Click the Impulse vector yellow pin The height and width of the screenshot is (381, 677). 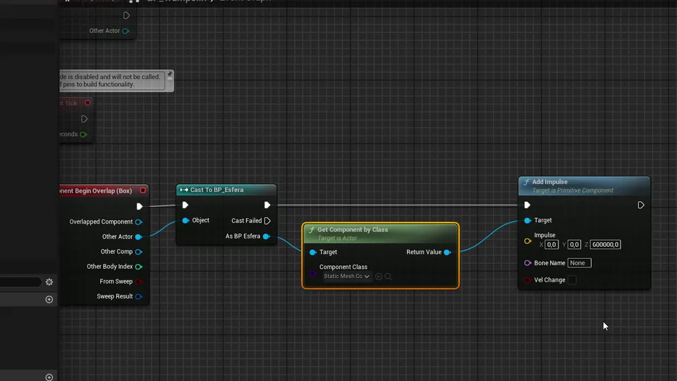(x=527, y=241)
